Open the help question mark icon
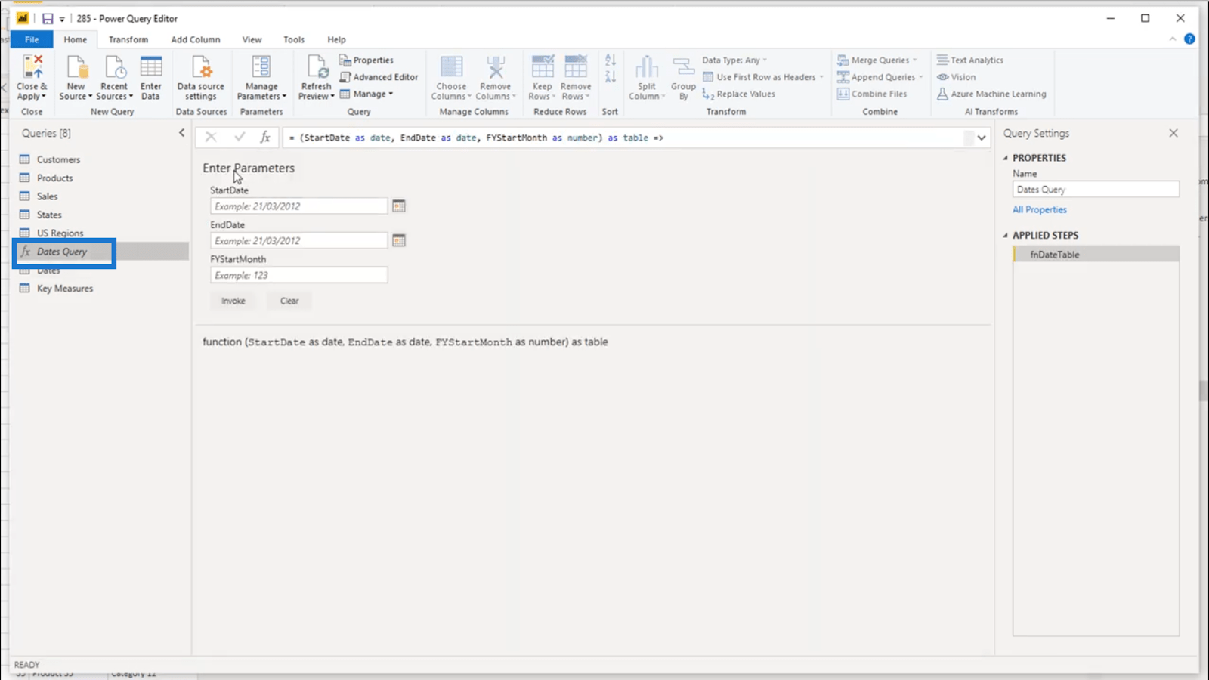 pos(1189,39)
